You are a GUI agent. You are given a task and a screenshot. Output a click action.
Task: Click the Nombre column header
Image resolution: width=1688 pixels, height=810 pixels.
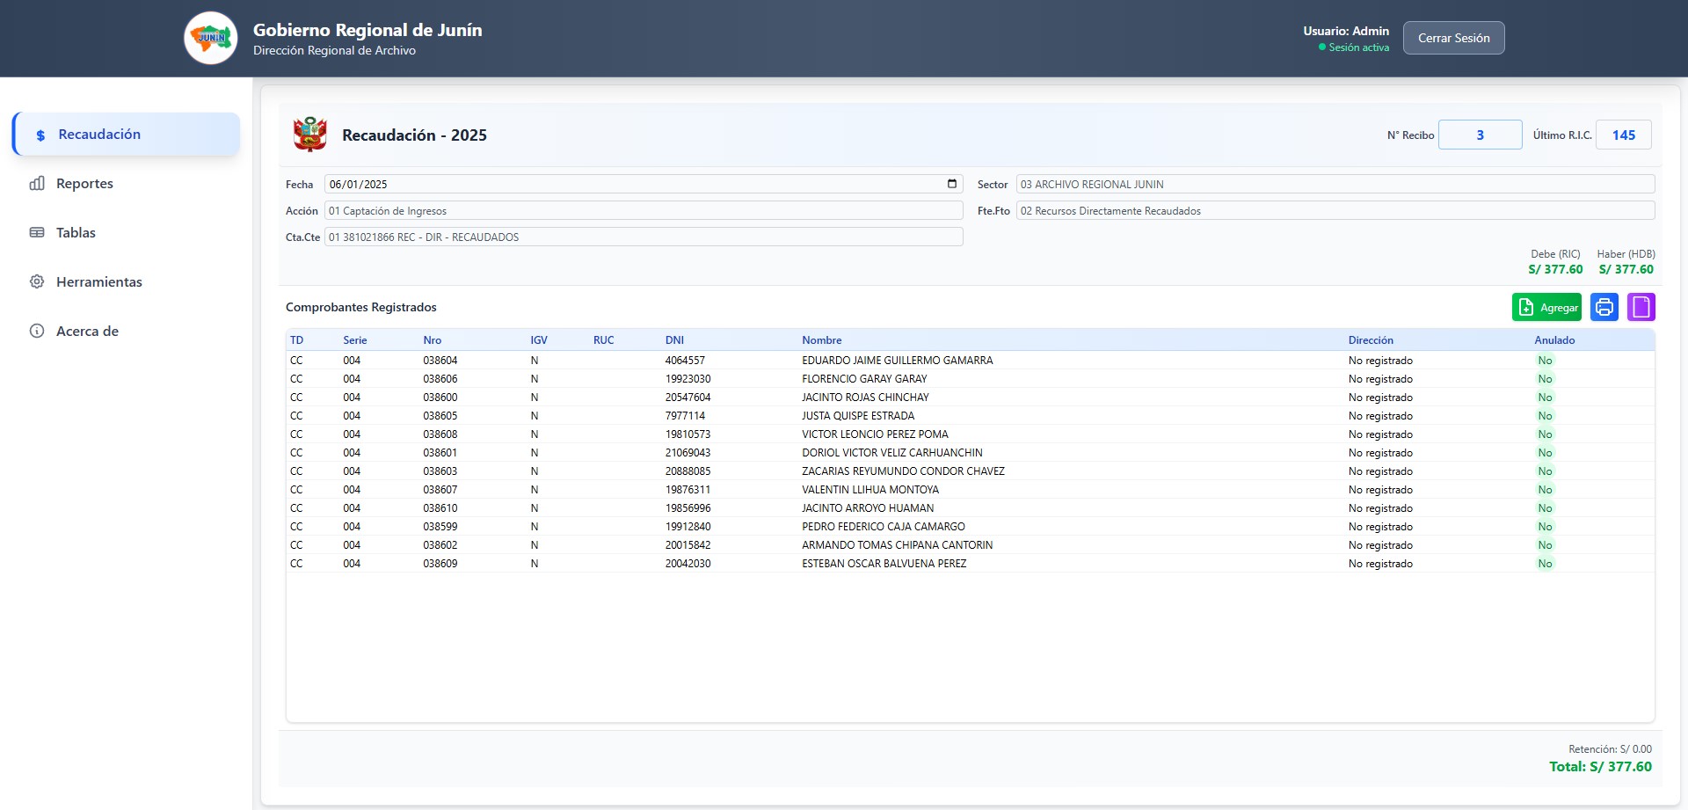(821, 340)
